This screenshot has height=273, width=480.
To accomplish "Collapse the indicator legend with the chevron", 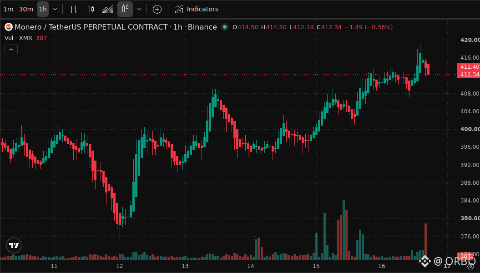I will click(x=11, y=49).
